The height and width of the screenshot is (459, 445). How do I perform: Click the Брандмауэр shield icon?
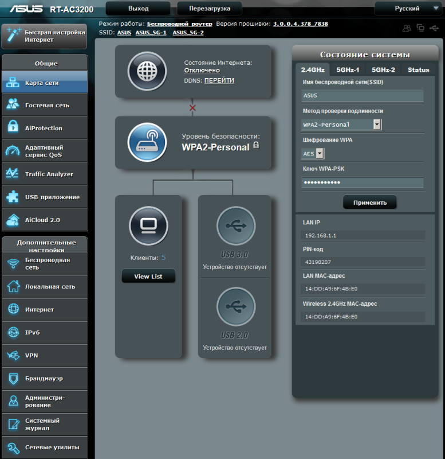pyautogui.click(x=13, y=378)
